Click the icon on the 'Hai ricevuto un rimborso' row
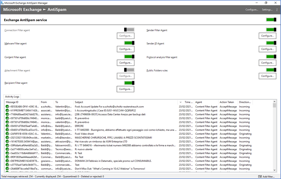The image size is (281, 179). (x=7, y=141)
